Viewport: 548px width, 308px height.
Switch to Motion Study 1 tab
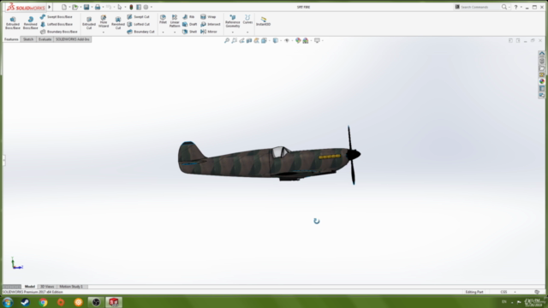tap(71, 287)
